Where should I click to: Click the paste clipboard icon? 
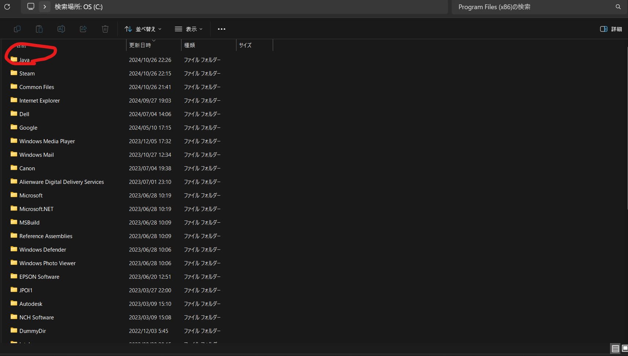pos(39,29)
